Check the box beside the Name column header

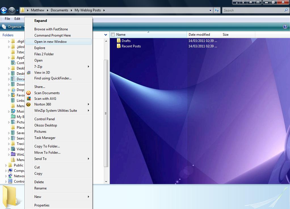(x=113, y=34)
